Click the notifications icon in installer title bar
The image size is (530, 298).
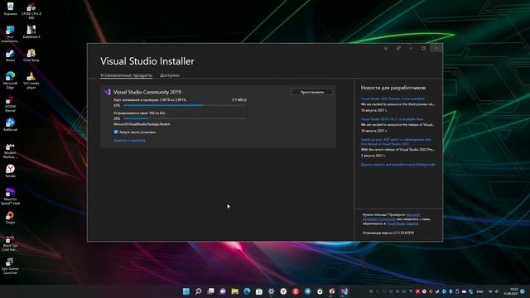coord(386,48)
